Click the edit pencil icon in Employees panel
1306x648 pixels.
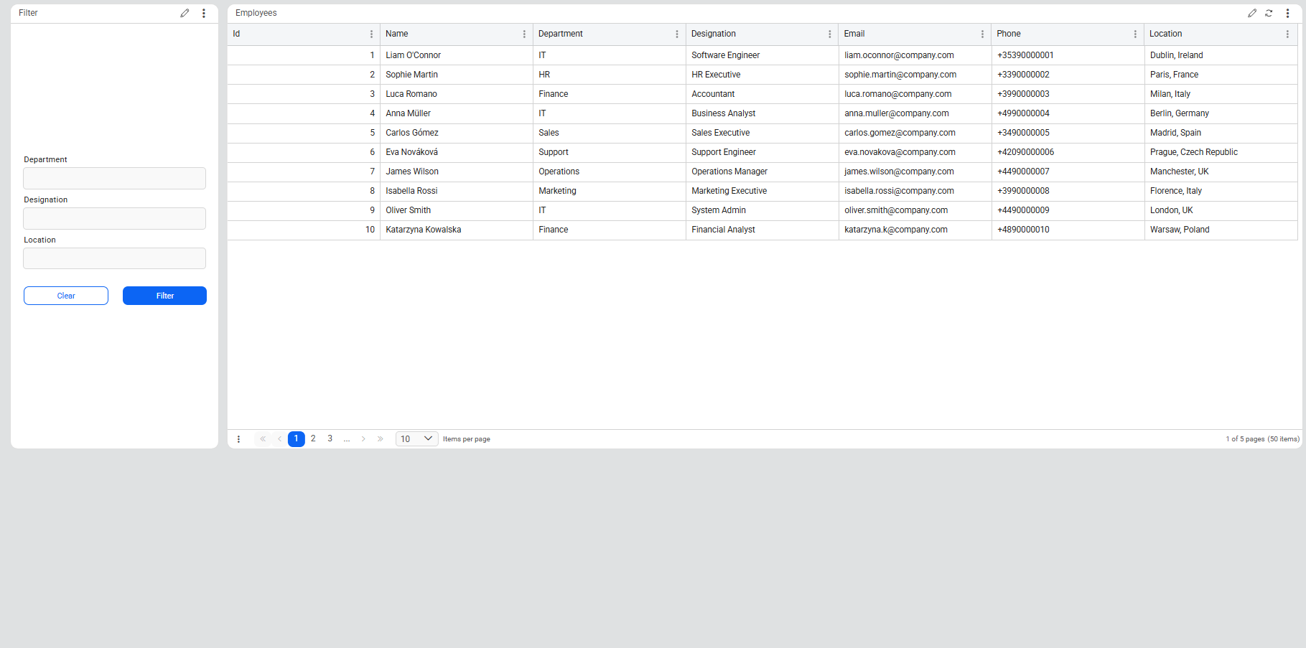(1251, 13)
